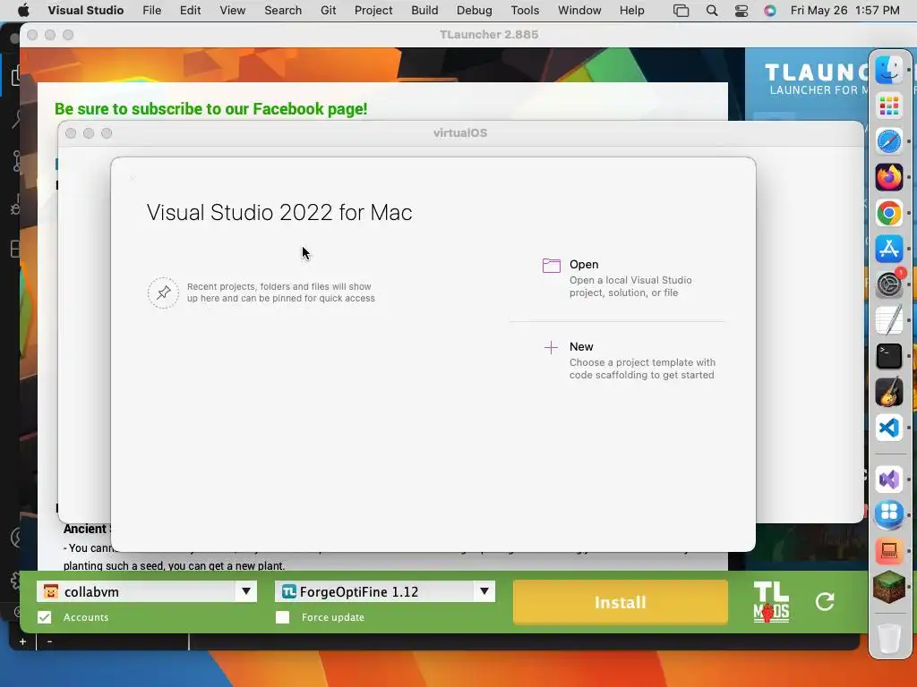Click the Siri icon in menu bar
Viewport: 917px width, 687px height.
(x=769, y=11)
